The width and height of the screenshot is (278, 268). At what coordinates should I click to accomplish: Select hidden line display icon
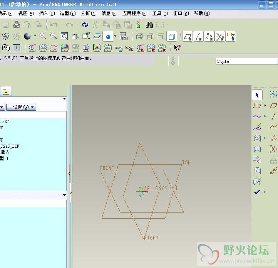click(150, 37)
